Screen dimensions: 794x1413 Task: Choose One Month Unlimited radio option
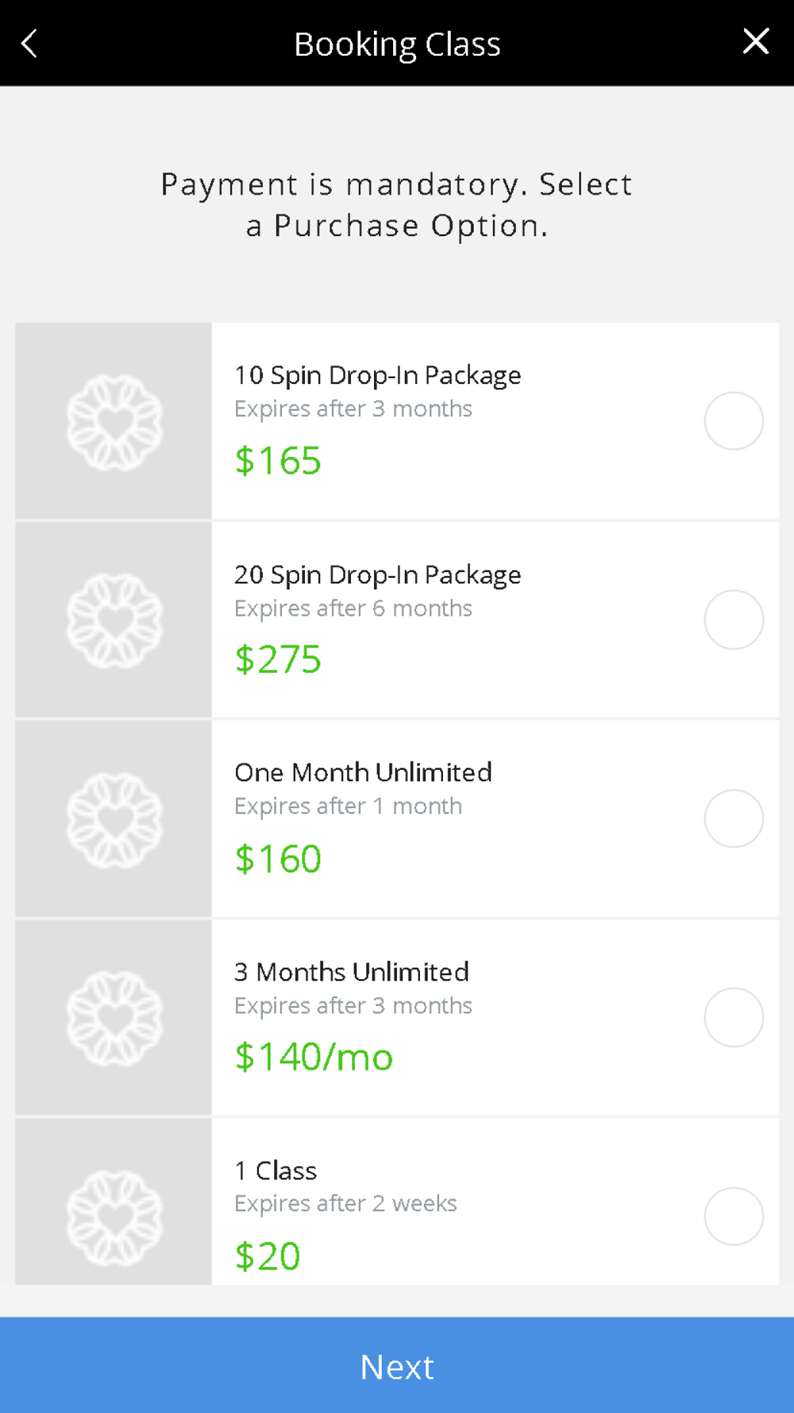[x=734, y=818]
